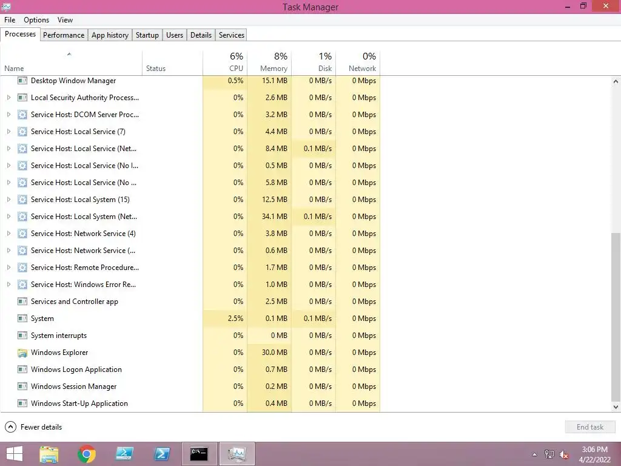Sort processes by Disk column header
This screenshot has width=621, height=466.
pyautogui.click(x=314, y=62)
